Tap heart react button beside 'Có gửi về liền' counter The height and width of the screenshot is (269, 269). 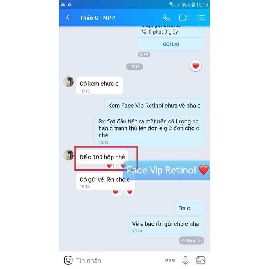tap(130, 192)
